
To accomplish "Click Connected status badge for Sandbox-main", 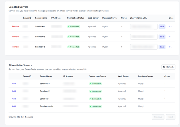I will coord(95,106).
